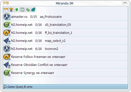Click the Miranda IM logo in title bar
This screenshot has height=92, width=131.
point(6,3)
